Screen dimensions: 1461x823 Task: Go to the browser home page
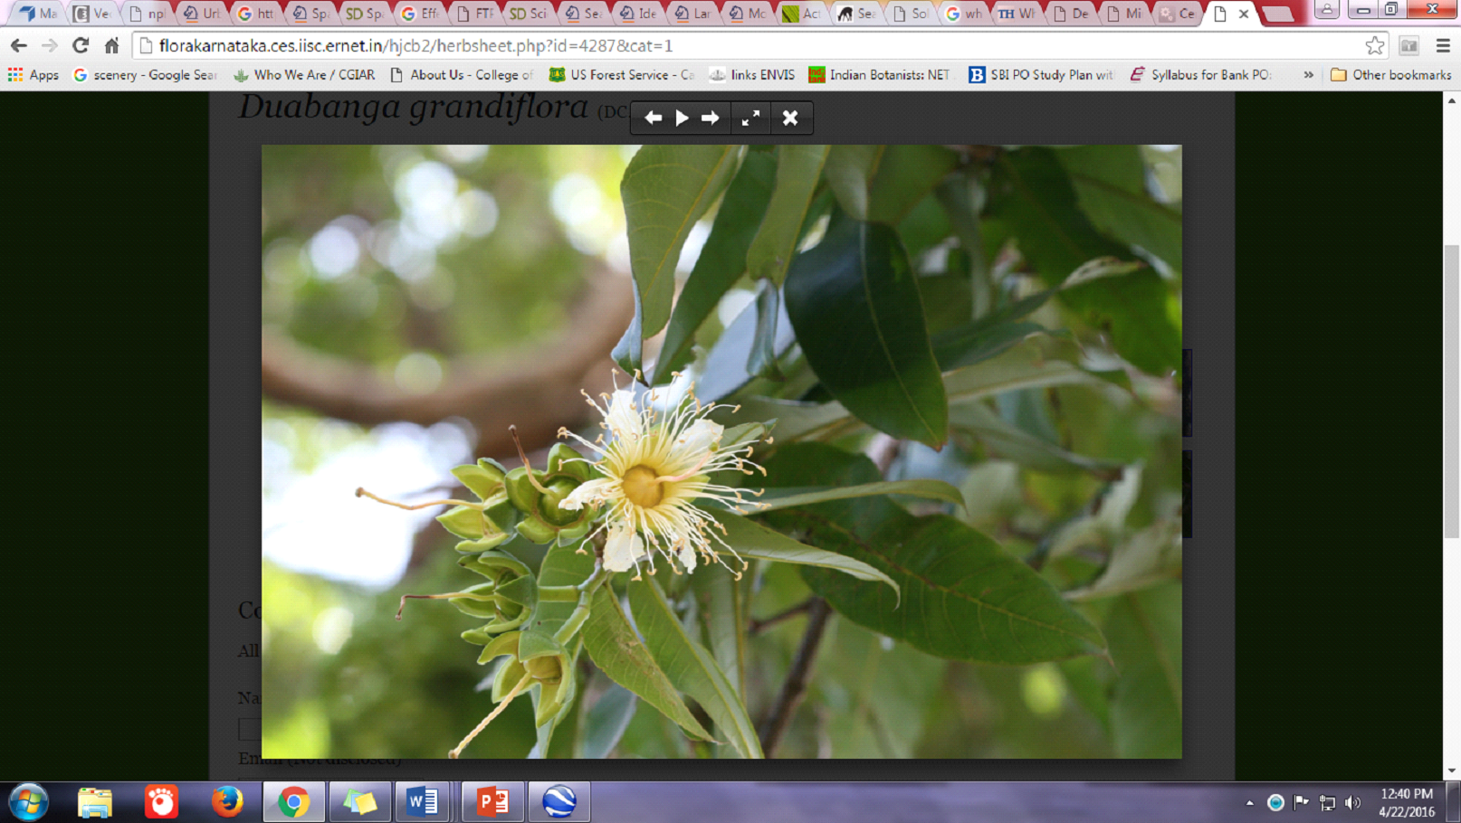point(111,45)
